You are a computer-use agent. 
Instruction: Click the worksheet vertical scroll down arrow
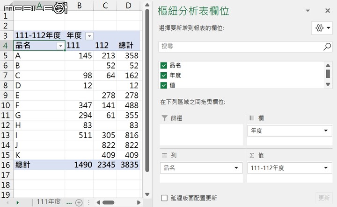tap(147, 194)
